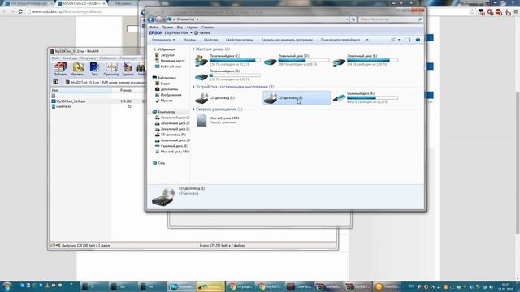Image resolution: width=520 pixels, height=292 pixels.
Task: Select Локальный диск (D:) drive icon
Action: coord(271,62)
